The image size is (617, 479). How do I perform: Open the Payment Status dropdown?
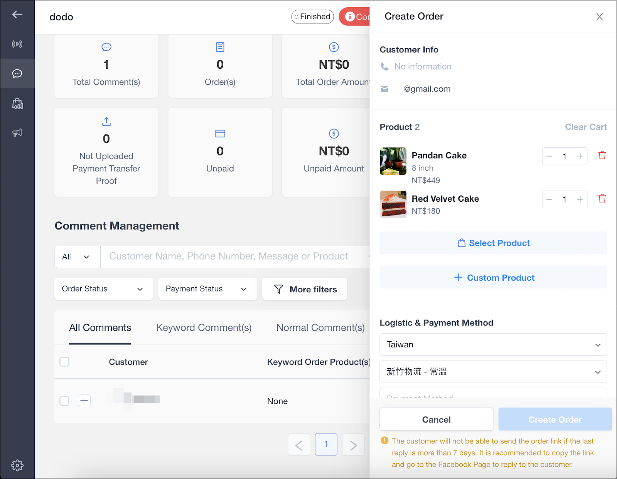pyautogui.click(x=207, y=289)
